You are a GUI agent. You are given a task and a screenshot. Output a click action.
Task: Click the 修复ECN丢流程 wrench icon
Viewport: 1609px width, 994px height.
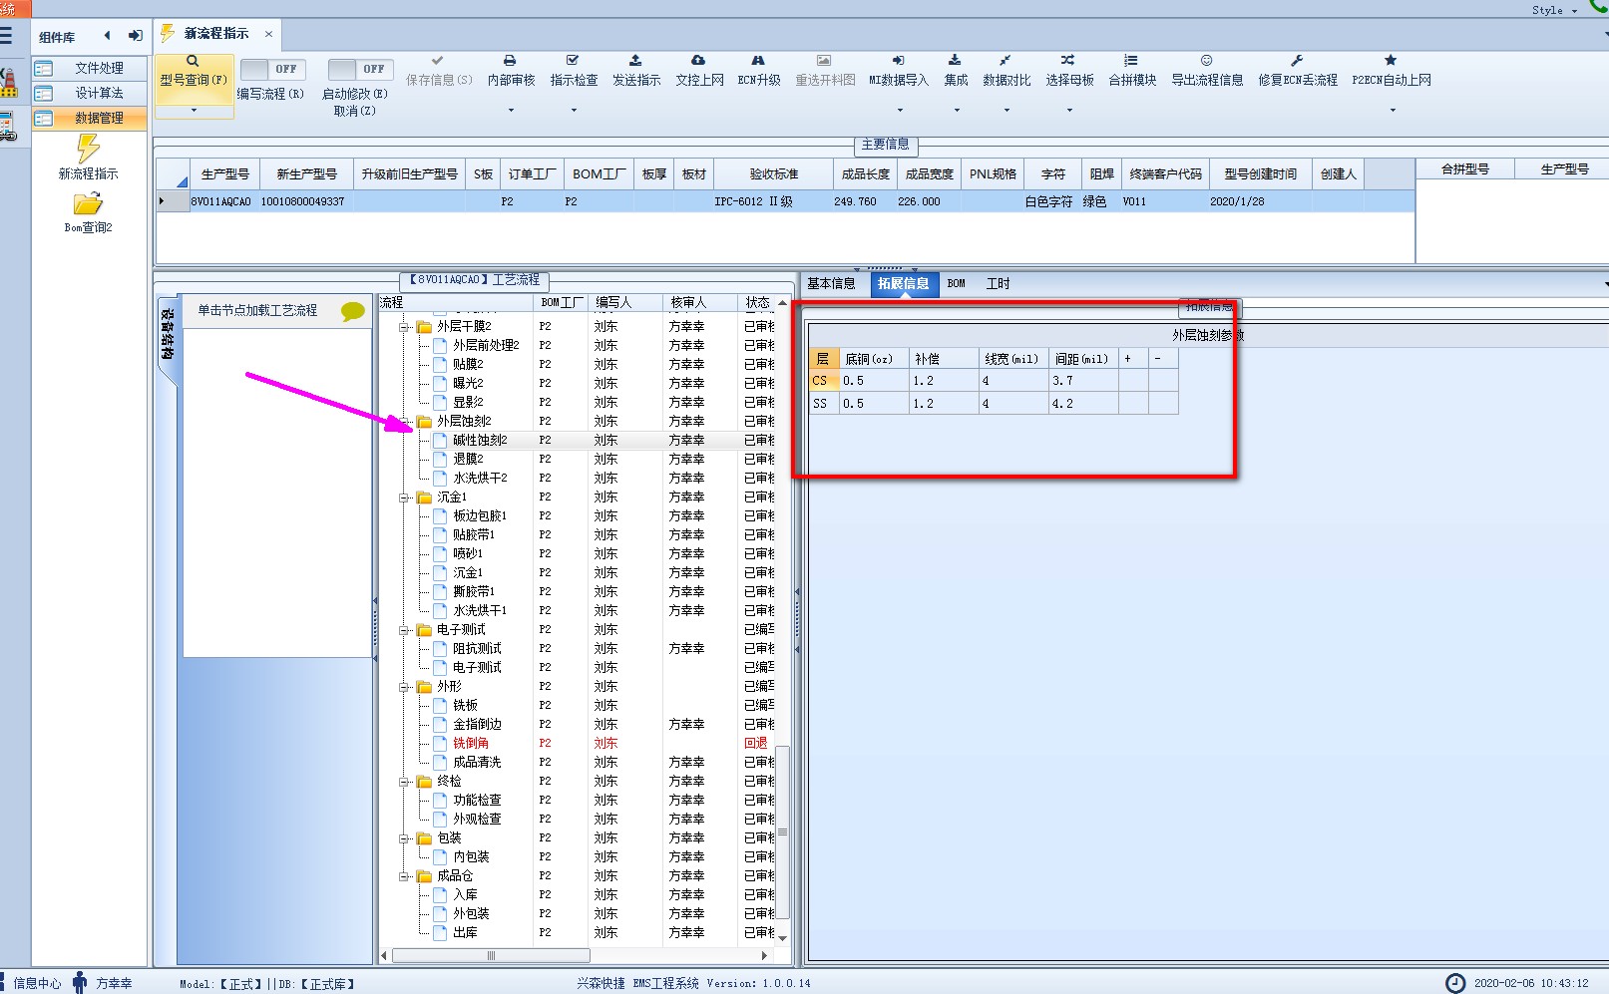pos(1297,61)
